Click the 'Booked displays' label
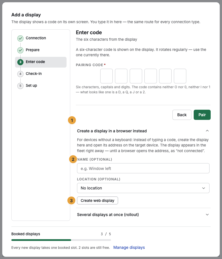The height and width of the screenshot is (259, 222). point(26,234)
